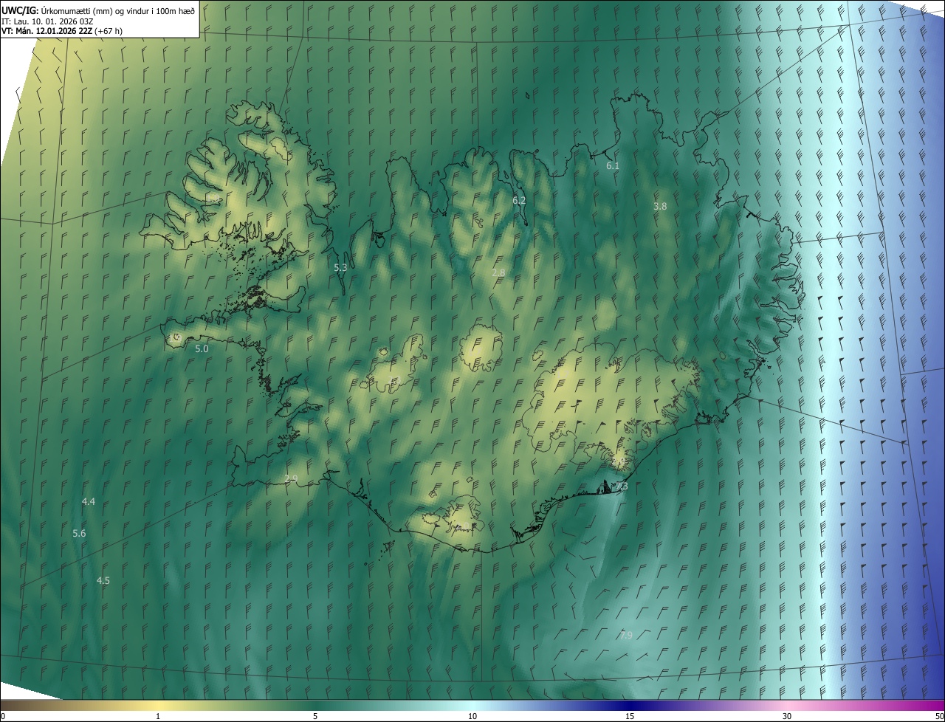Image resolution: width=945 pixels, height=722 pixels.
Task: Click the '5.3' precipitation value label
Action: [x=340, y=268]
